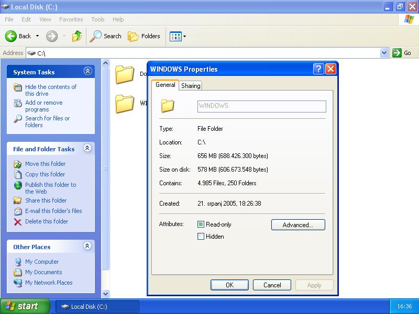Click the Start button on taskbar

click(25, 306)
